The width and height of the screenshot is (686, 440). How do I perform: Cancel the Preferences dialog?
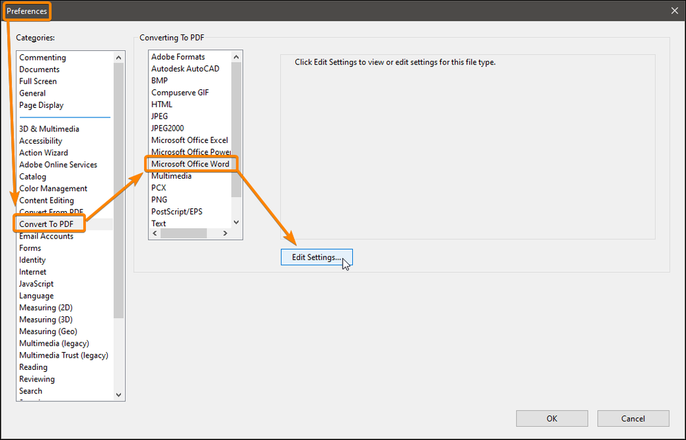pyautogui.click(x=633, y=419)
